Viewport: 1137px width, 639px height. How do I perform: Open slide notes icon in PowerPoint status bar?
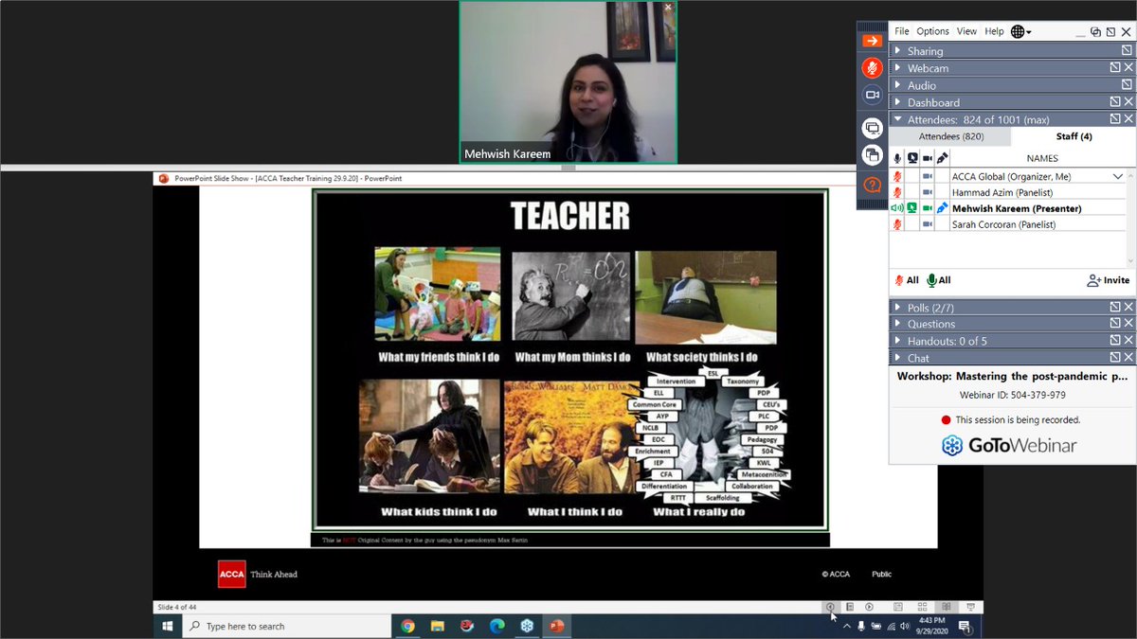(x=850, y=607)
